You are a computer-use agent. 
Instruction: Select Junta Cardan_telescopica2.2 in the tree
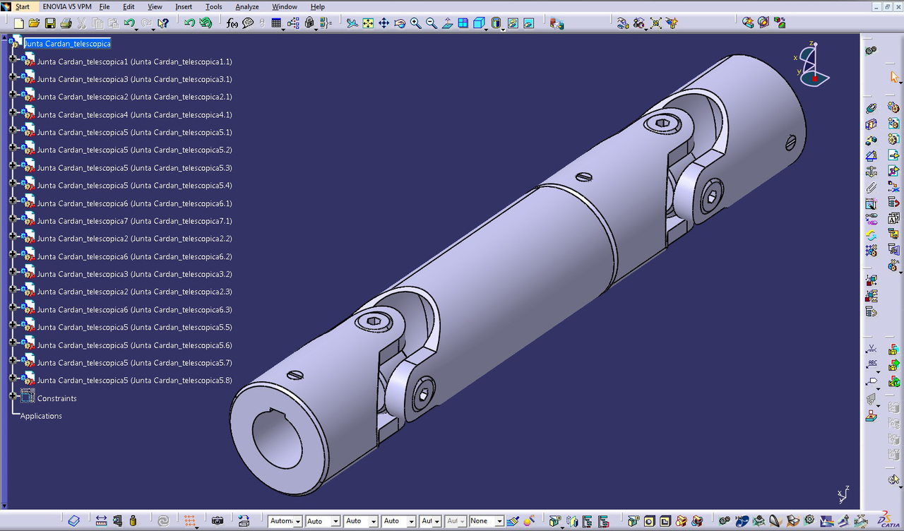click(134, 239)
